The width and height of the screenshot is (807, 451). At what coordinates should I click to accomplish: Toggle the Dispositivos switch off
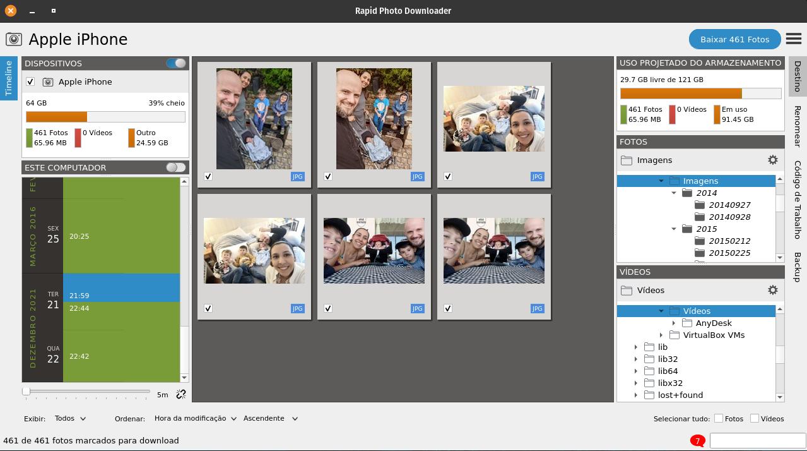(x=176, y=63)
